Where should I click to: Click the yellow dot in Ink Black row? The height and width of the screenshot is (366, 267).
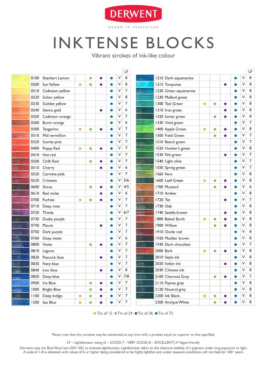[x=205, y=296]
